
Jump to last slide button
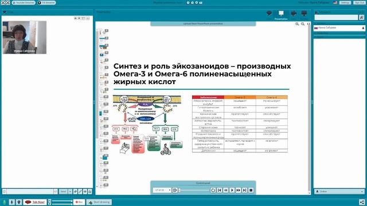point(245,191)
